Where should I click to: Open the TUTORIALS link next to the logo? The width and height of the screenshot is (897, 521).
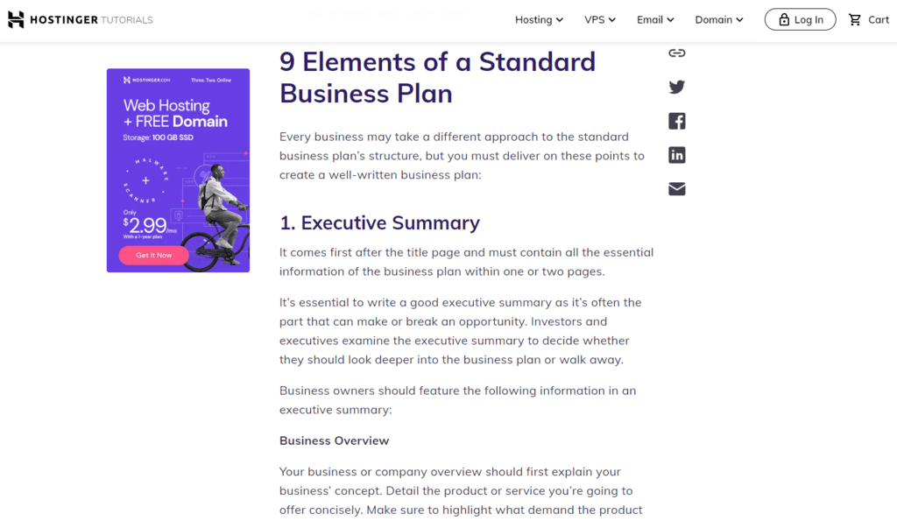pos(128,18)
